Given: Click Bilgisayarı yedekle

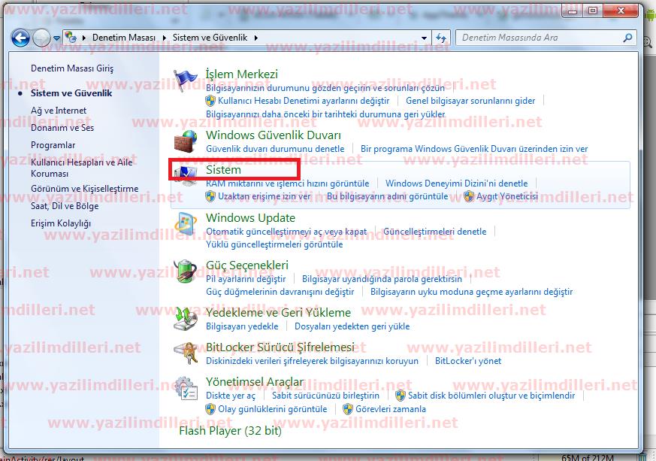Looking at the screenshot, I should 242,326.
